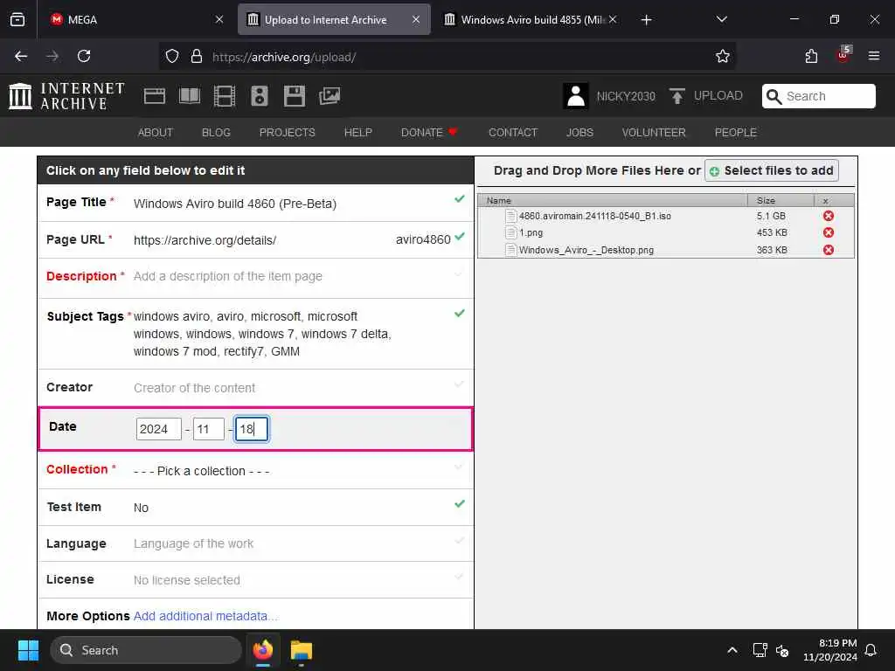This screenshot has width=895, height=671.
Task: Remove the 1.png file
Action: pyautogui.click(x=829, y=232)
